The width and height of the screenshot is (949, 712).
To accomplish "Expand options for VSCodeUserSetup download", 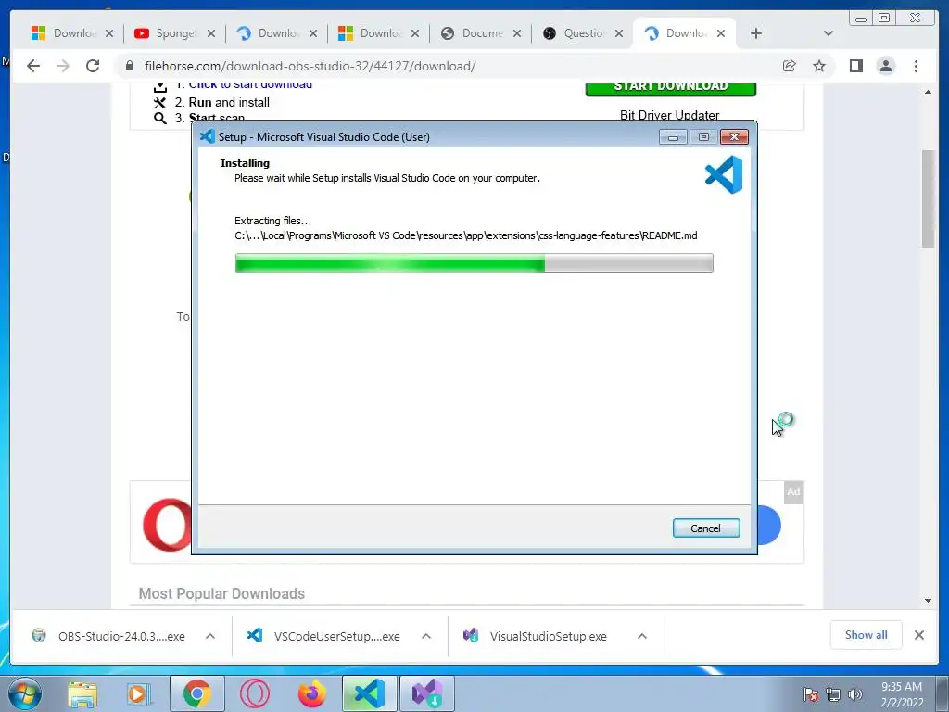I will [426, 636].
